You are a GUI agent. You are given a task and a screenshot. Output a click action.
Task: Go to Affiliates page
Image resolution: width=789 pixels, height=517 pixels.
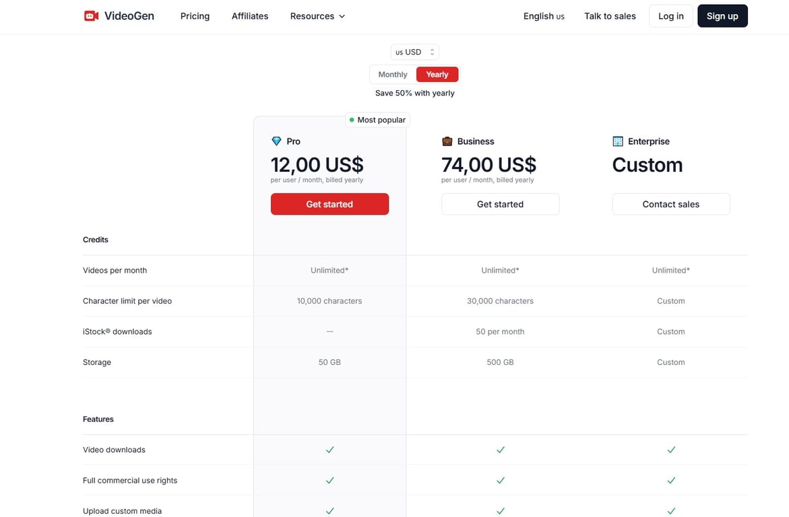click(249, 16)
